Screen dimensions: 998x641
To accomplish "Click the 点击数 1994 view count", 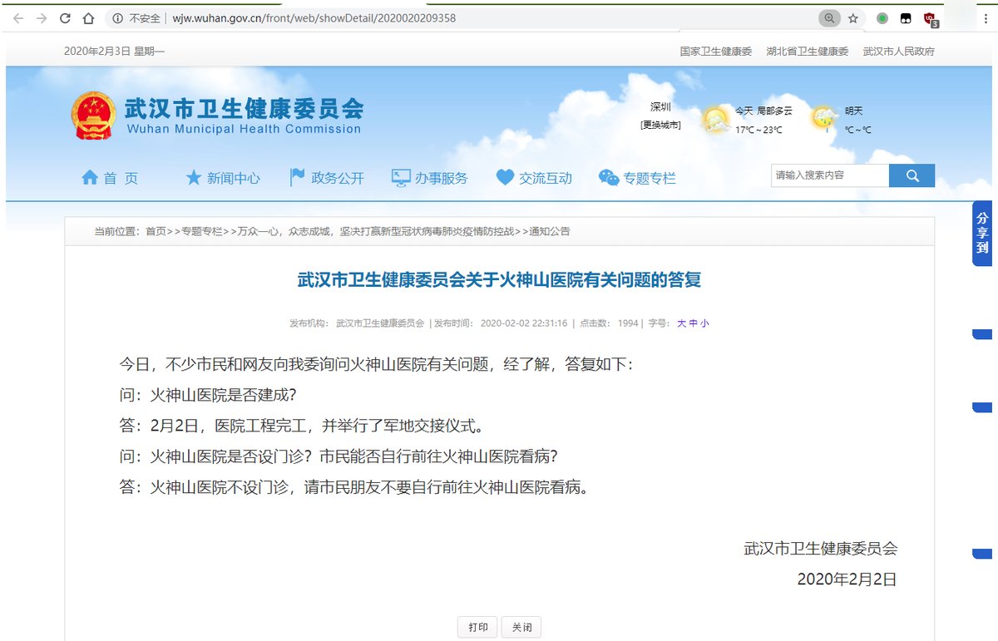I will 609,323.
